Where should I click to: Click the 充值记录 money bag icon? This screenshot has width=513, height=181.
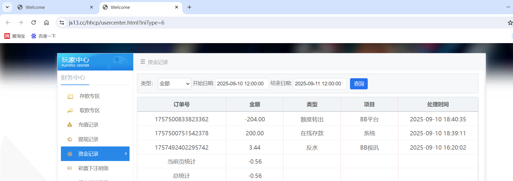click(69, 125)
